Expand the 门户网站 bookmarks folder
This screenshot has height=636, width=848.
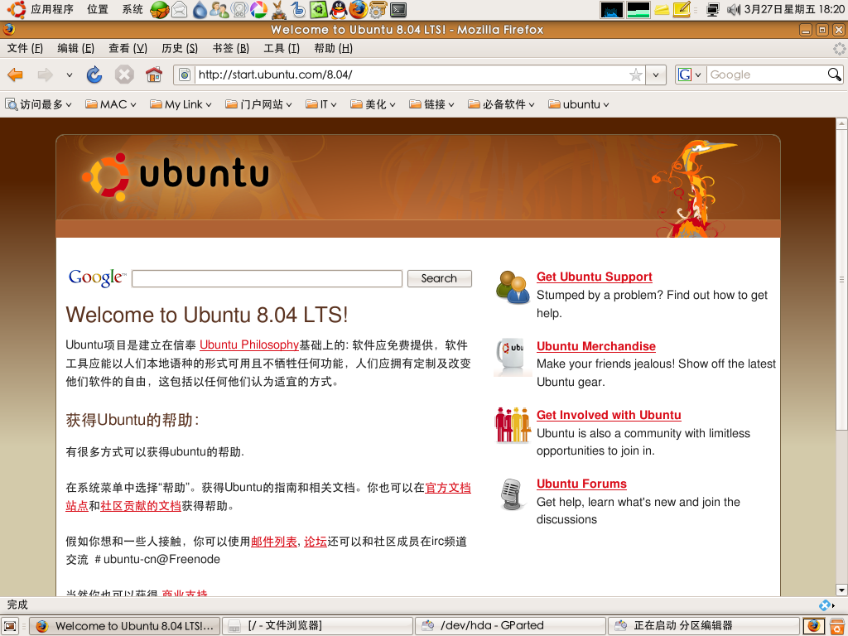[x=258, y=104]
